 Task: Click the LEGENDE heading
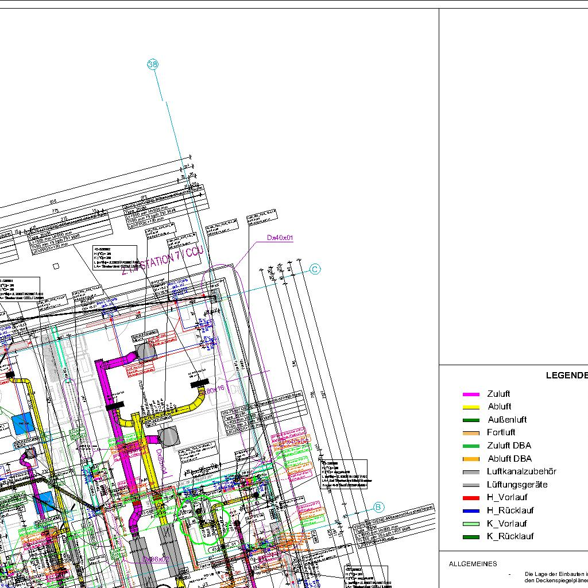point(566,376)
